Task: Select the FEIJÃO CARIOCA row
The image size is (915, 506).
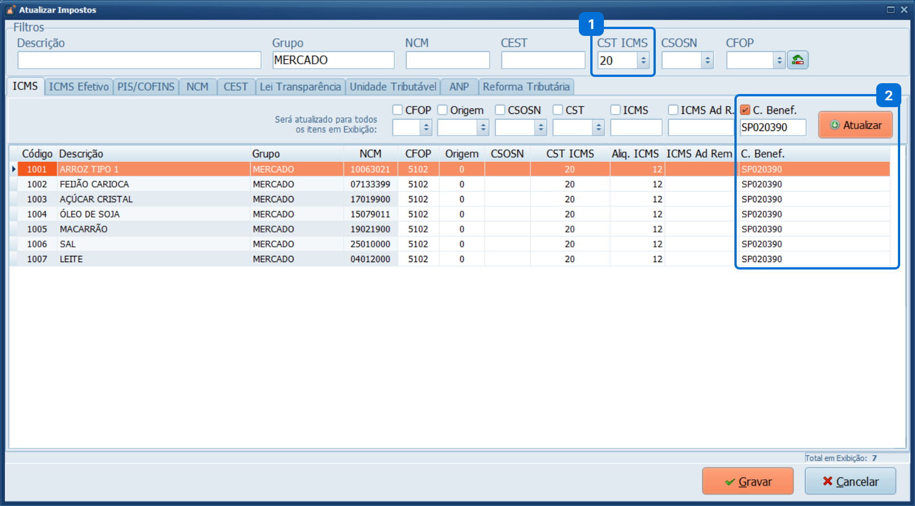Action: tap(95, 184)
